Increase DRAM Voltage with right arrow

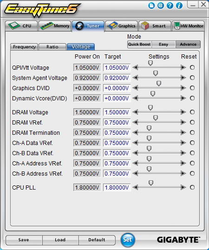coord(183,112)
